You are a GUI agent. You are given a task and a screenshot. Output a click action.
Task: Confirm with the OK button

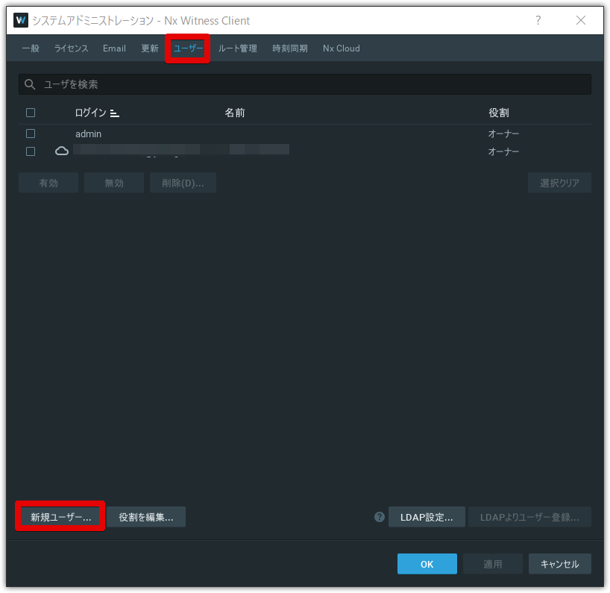427,564
